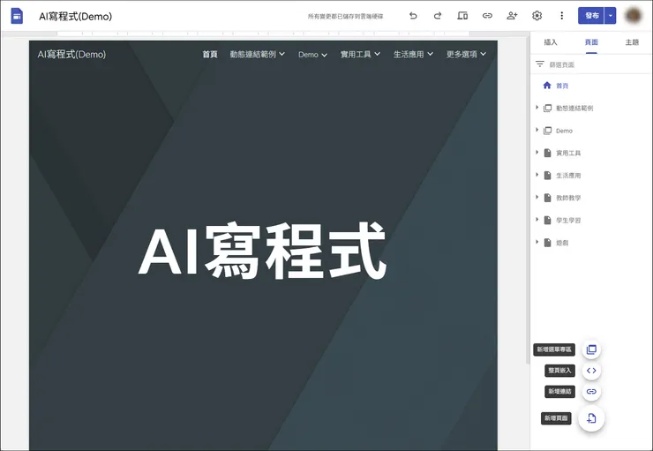The width and height of the screenshot is (653, 451).
Task: Open the dropdown arrow beside 發布
Action: pyautogui.click(x=611, y=16)
